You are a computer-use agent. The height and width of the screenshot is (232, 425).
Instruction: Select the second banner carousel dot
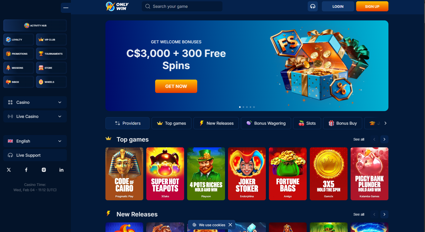tap(243, 107)
